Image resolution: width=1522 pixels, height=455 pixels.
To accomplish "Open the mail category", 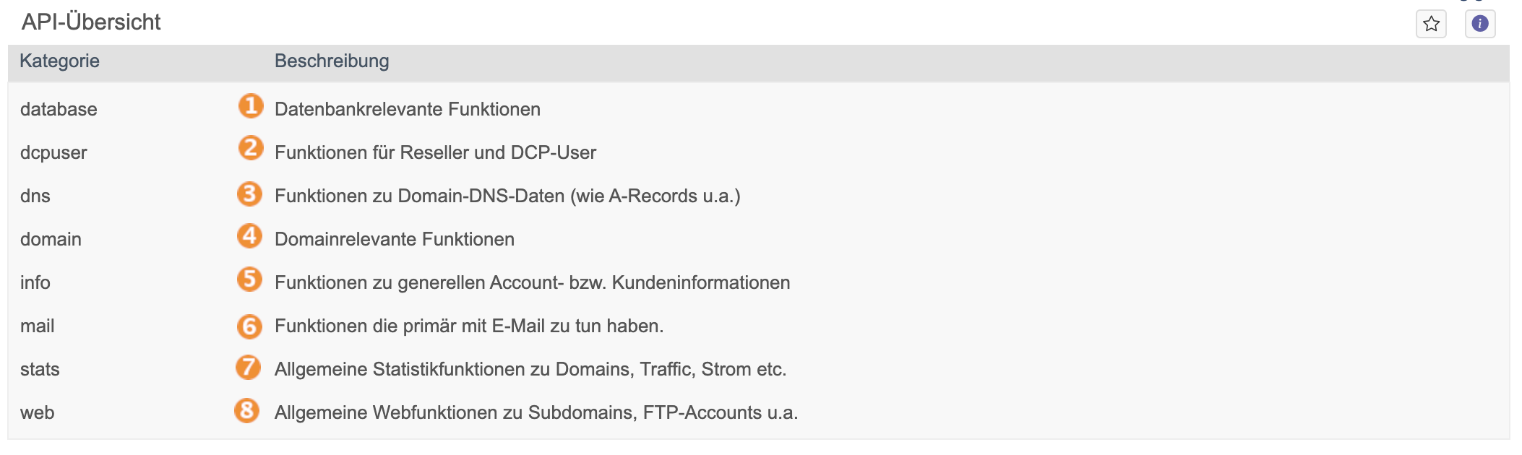I will pos(38,326).
